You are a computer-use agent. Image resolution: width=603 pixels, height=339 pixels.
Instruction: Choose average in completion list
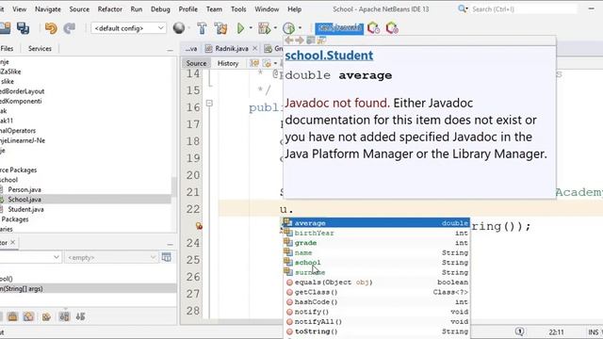[x=376, y=223]
